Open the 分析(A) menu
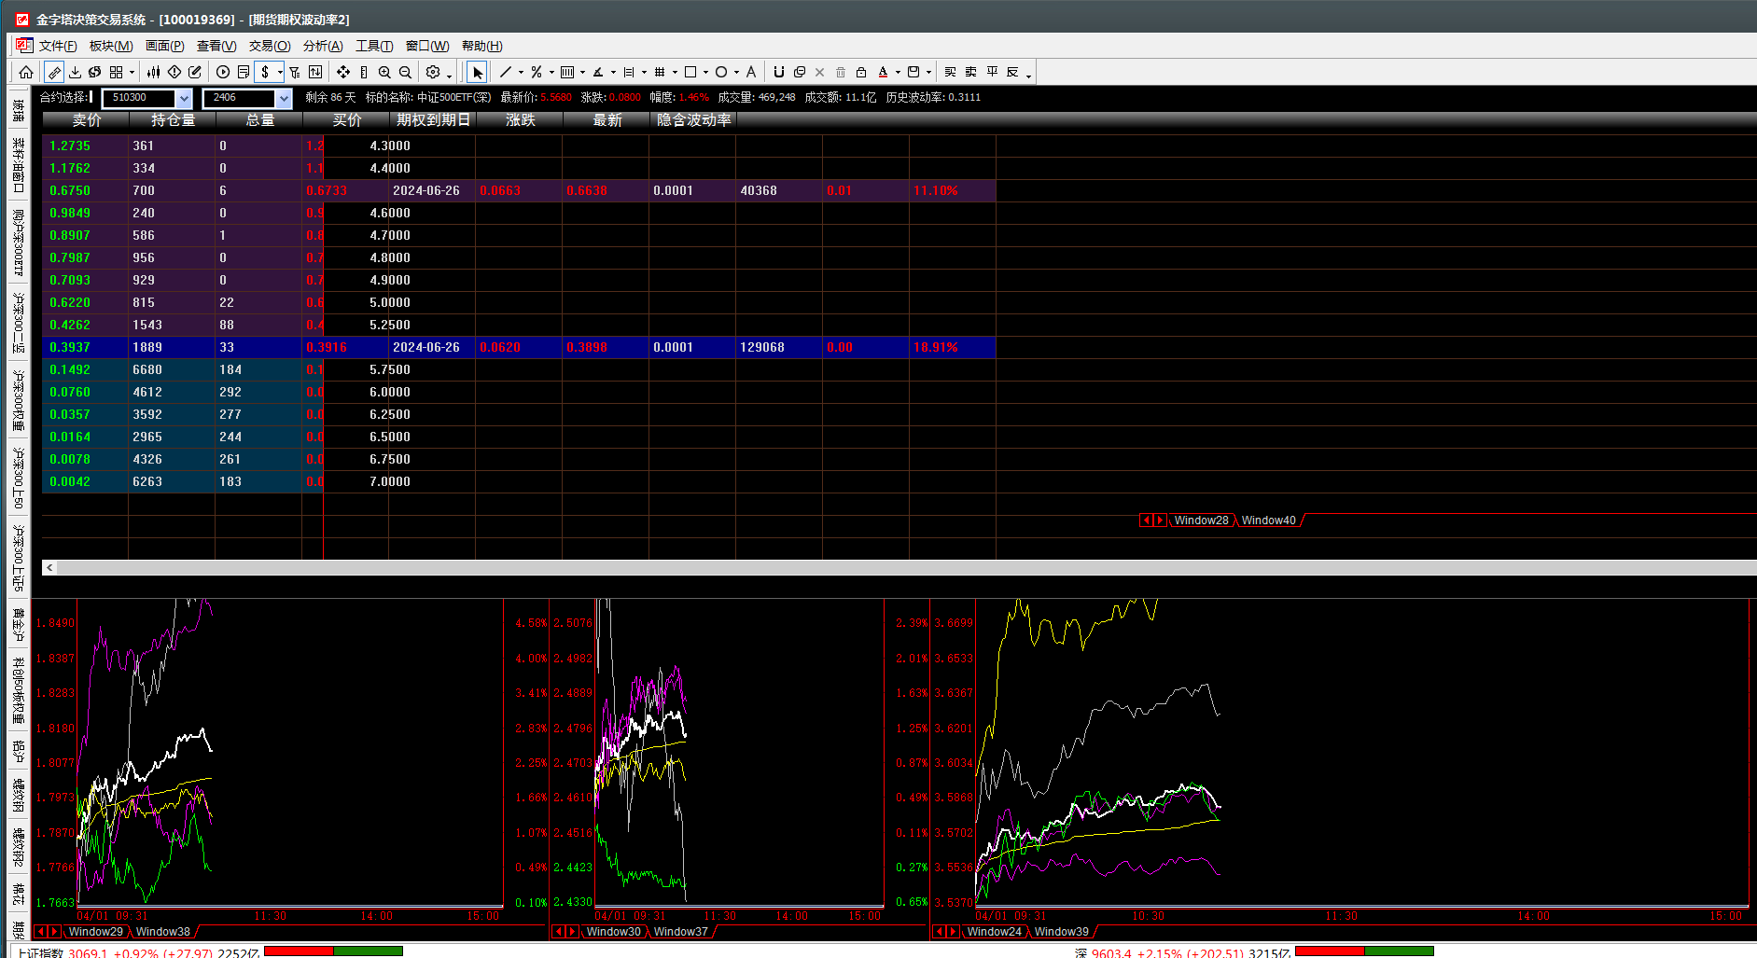1757x958 pixels. pyautogui.click(x=323, y=46)
